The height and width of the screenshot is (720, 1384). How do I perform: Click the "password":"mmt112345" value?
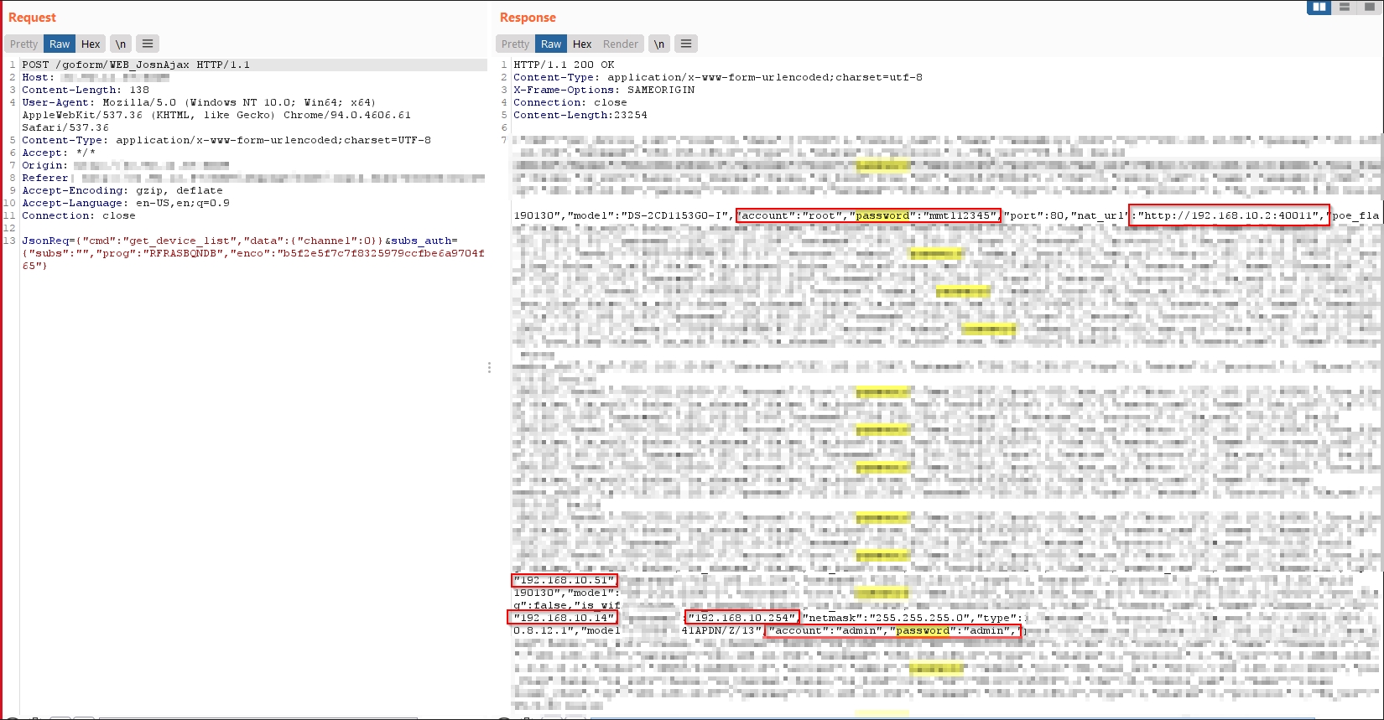pos(924,215)
